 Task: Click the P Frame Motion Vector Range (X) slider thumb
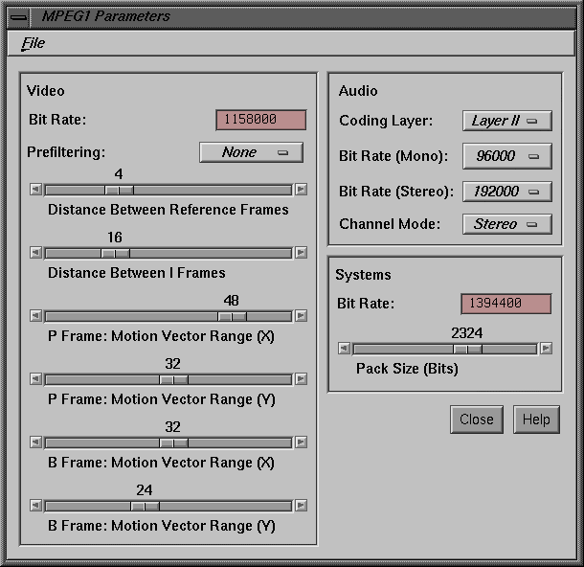click(232, 317)
